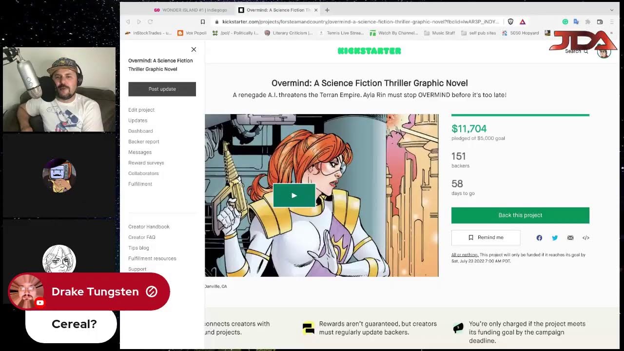This screenshot has width=624, height=351.
Task: Open the Reward surveys menu item
Action: 146,163
